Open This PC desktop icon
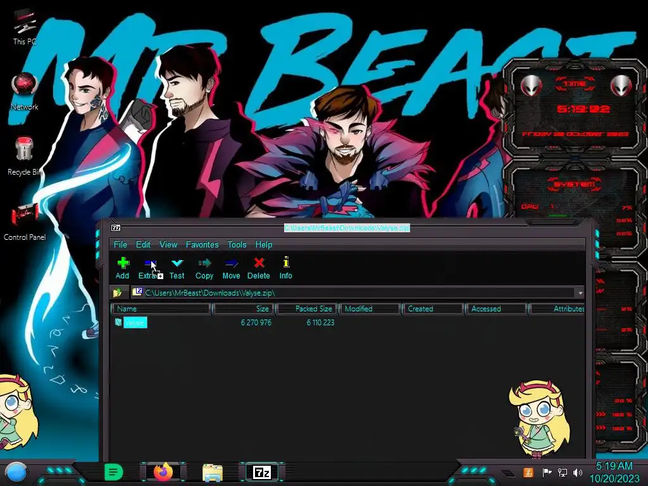 click(25, 27)
